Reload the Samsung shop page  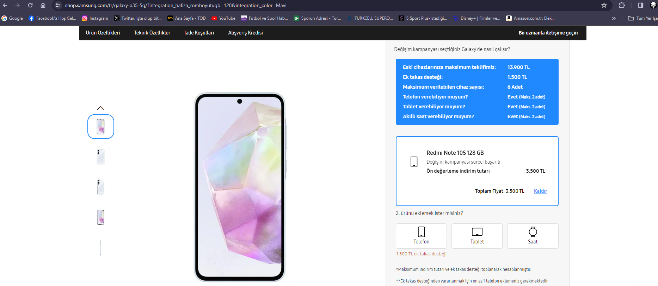(30, 5)
